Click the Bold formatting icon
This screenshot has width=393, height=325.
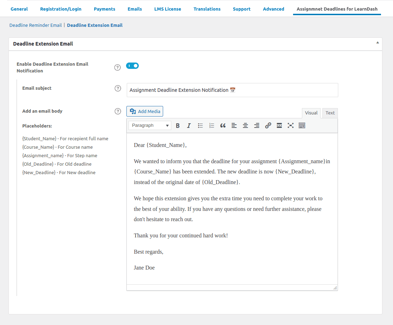[178, 125]
